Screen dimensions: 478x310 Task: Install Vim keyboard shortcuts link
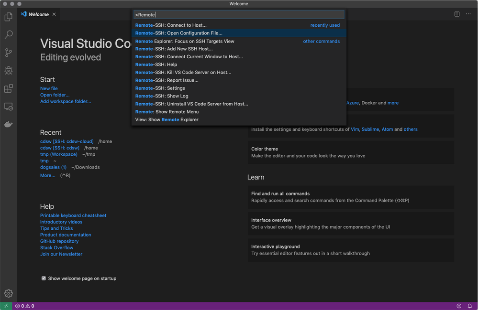click(355, 129)
